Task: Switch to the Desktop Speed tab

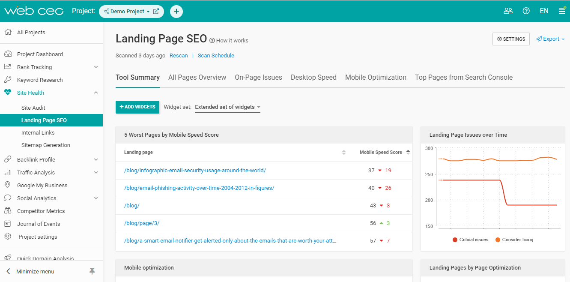Action: [x=313, y=78]
